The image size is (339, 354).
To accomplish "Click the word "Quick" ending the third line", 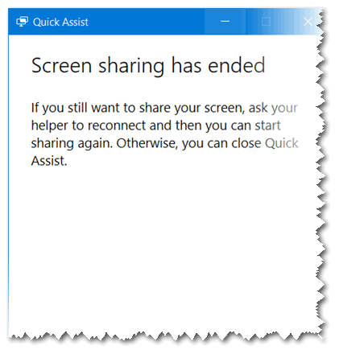I will 282,143.
